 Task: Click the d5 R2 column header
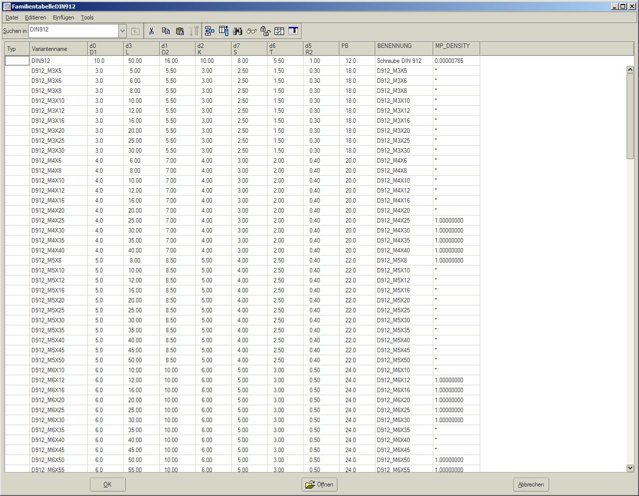(321, 49)
